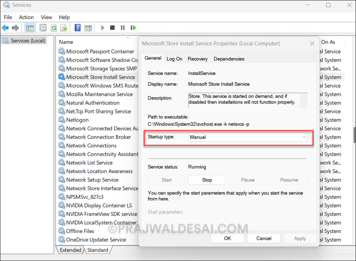The width and height of the screenshot is (356, 261).
Task: Sort by the Name column header
Action: point(66,42)
